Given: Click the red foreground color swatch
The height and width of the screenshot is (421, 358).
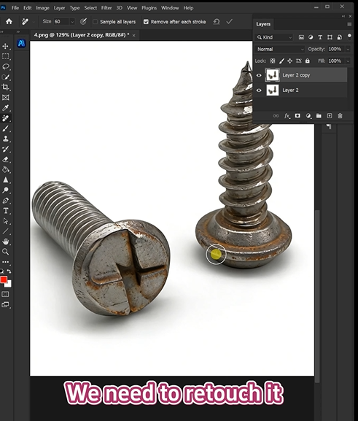Looking at the screenshot, I should point(4,279).
